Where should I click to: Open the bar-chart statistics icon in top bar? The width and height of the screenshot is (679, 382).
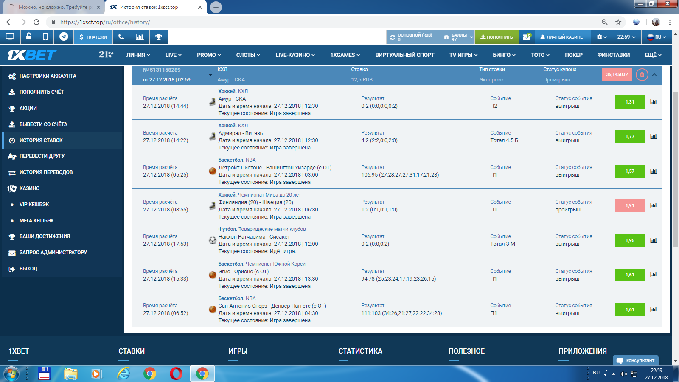140,37
